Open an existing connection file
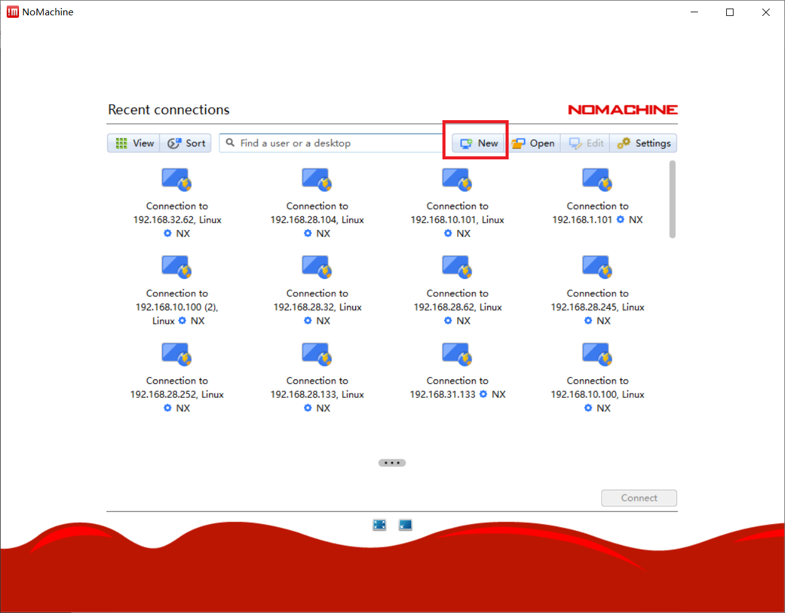 533,143
